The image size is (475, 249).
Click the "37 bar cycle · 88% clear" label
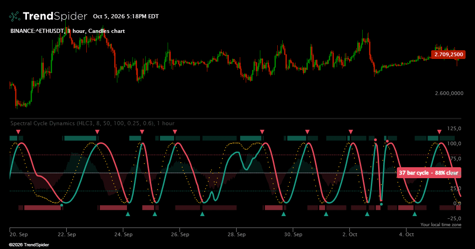(x=429, y=173)
